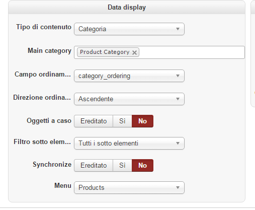
Task: Set Synchronize to No
Action: click(x=142, y=165)
